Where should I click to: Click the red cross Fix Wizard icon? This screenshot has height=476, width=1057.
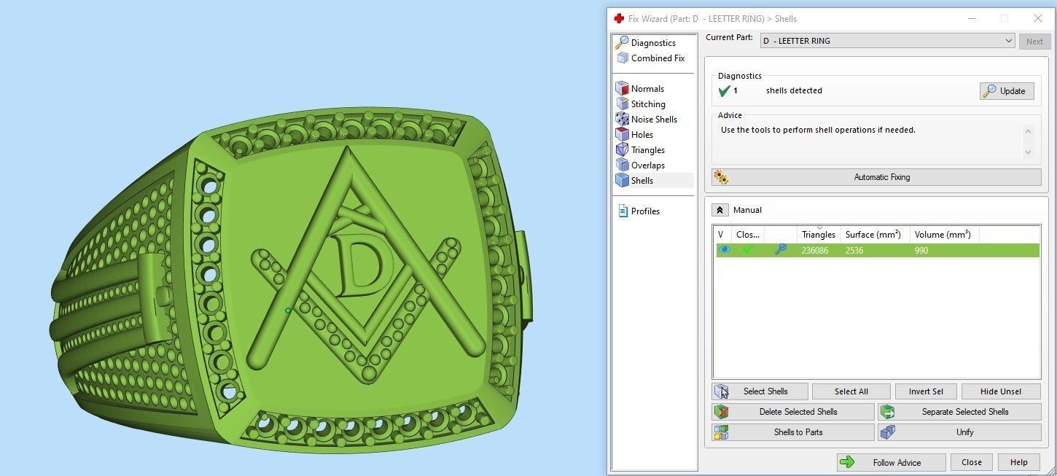pyautogui.click(x=619, y=19)
